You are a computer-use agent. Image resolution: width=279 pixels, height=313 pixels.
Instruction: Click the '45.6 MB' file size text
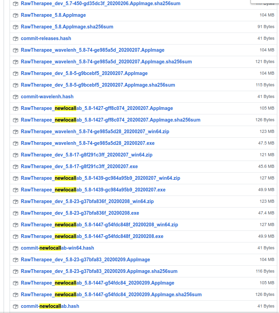(266, 166)
